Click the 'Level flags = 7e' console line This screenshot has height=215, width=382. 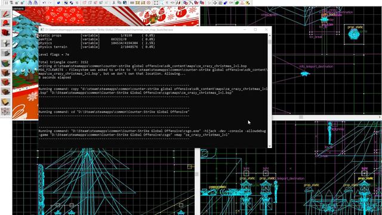54,54
